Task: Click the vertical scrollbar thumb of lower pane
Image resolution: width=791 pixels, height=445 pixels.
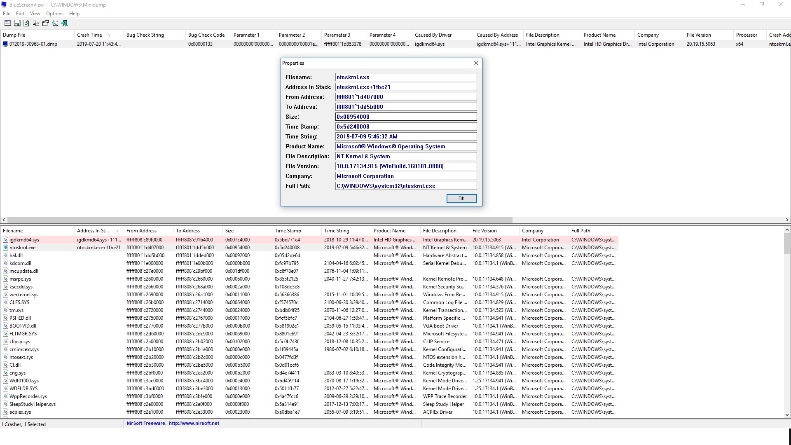Action: 787,244
